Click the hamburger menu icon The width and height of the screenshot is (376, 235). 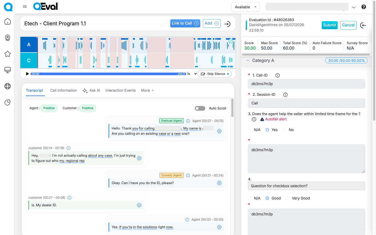(25, 7)
